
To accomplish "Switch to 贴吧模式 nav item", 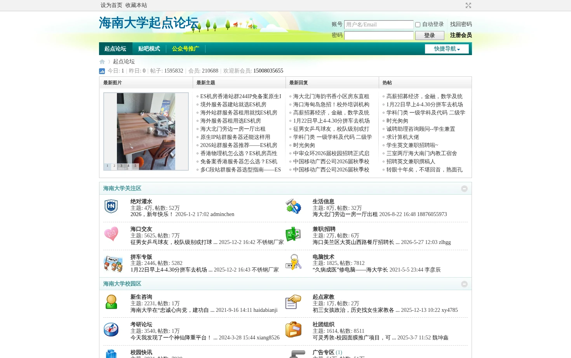I will pyautogui.click(x=149, y=48).
